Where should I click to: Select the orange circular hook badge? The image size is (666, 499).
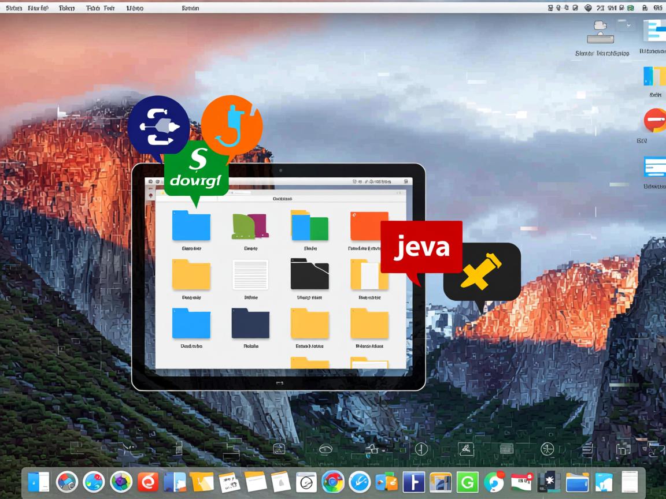pos(232,125)
